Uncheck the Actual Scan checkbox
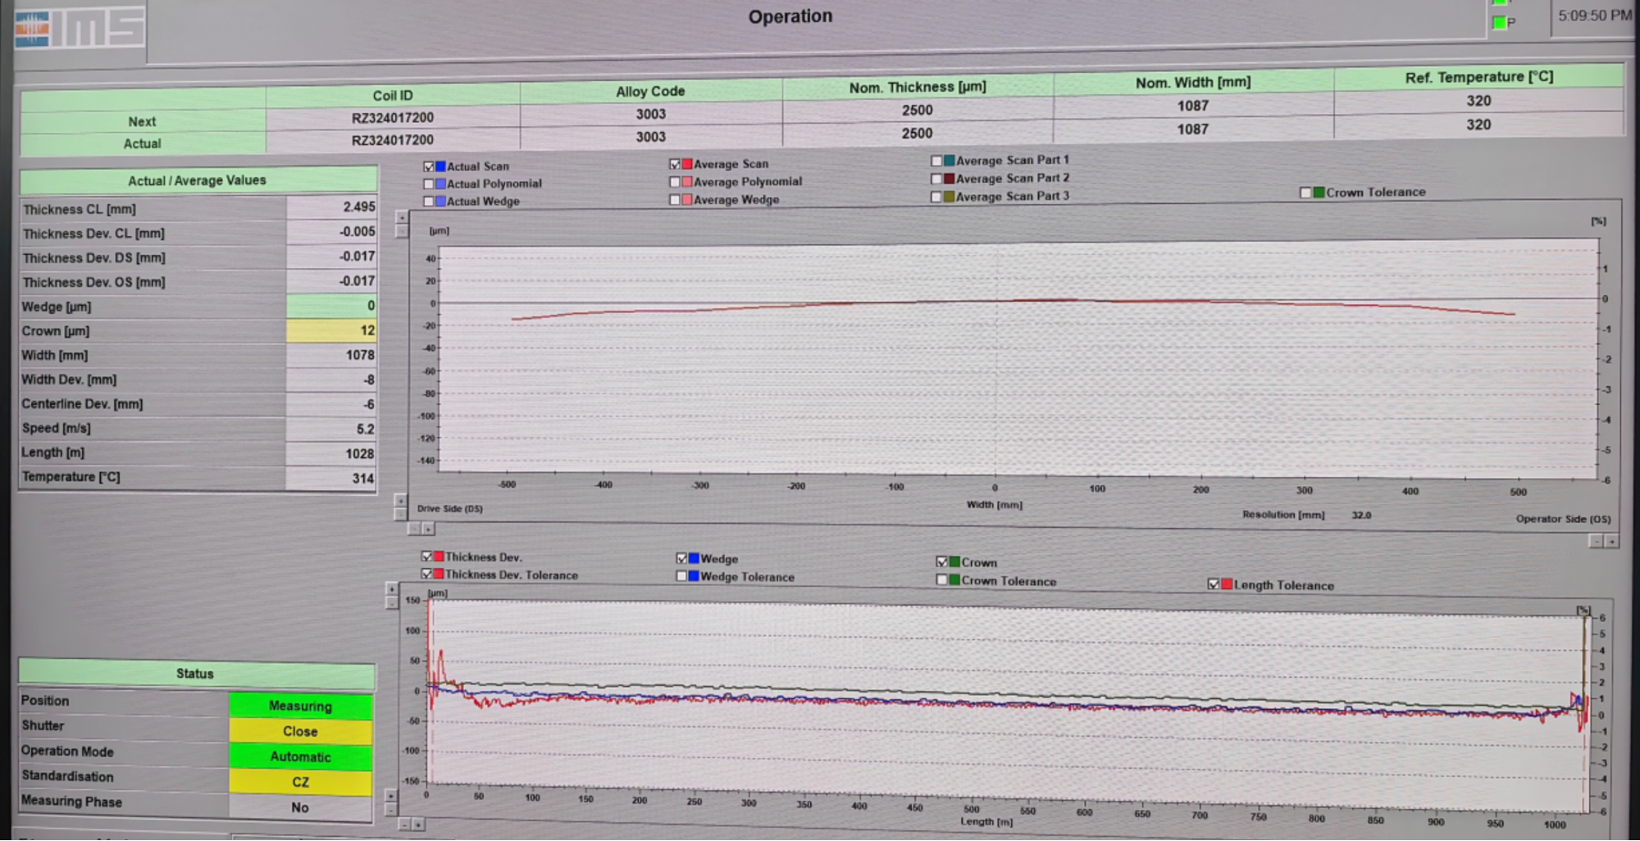Image resolution: width=1640 pixels, height=841 pixels. [x=428, y=166]
